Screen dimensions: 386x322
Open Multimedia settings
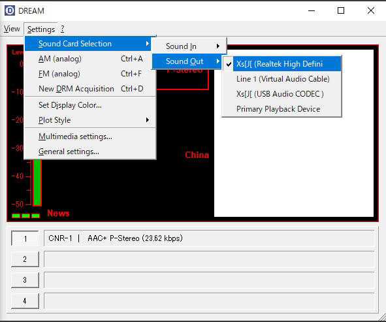(90, 137)
